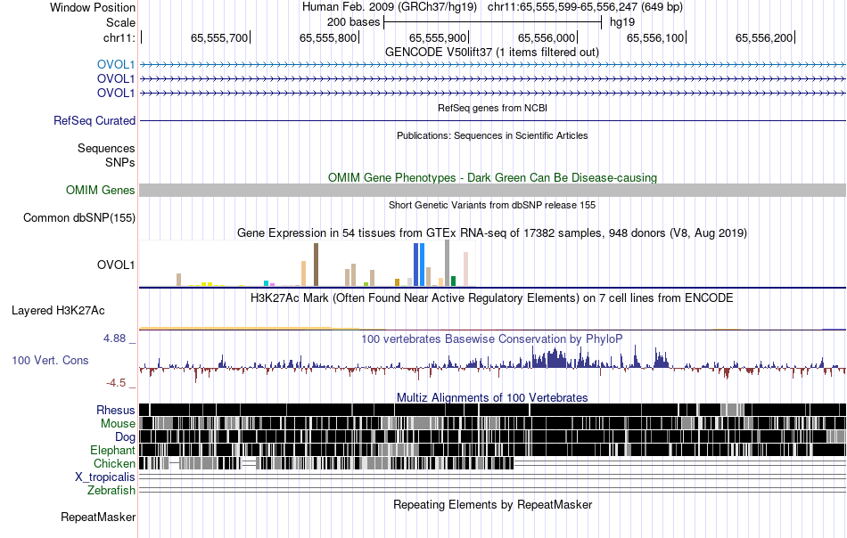Screen dimensions: 847x538
Task: Click the Layered H3K27Ac track label
Action: pos(58,311)
